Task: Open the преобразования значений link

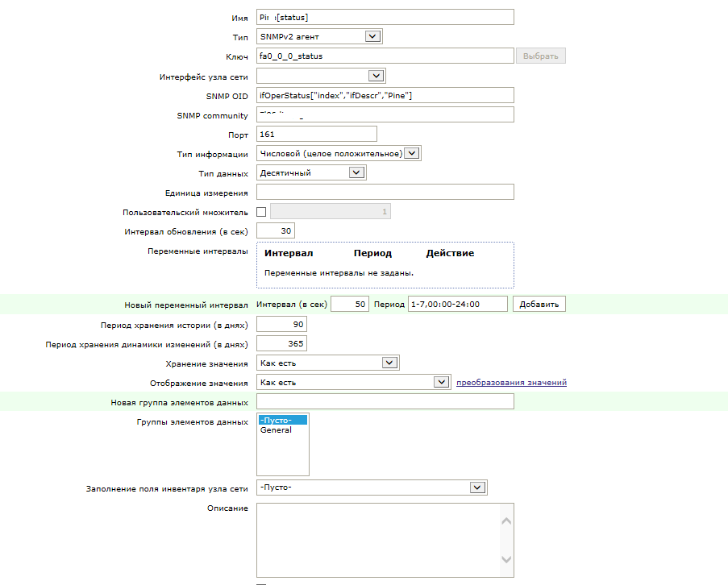Action: click(511, 383)
